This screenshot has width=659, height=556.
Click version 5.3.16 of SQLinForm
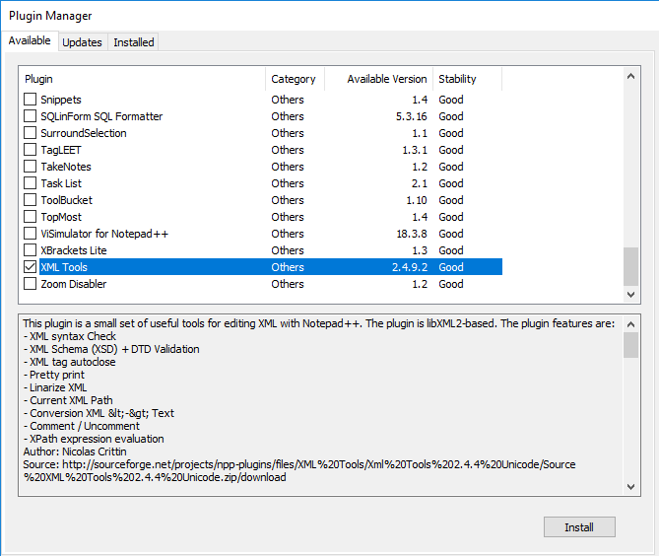(412, 116)
